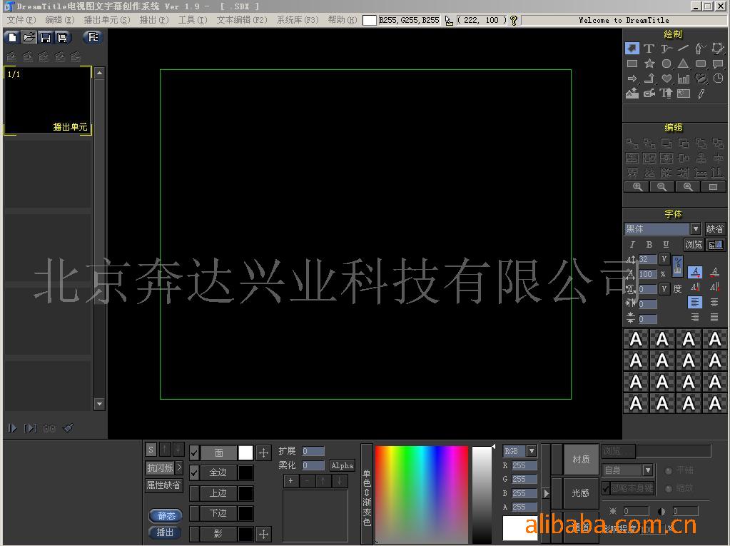Open the 编辑(E) menu

tap(60, 20)
